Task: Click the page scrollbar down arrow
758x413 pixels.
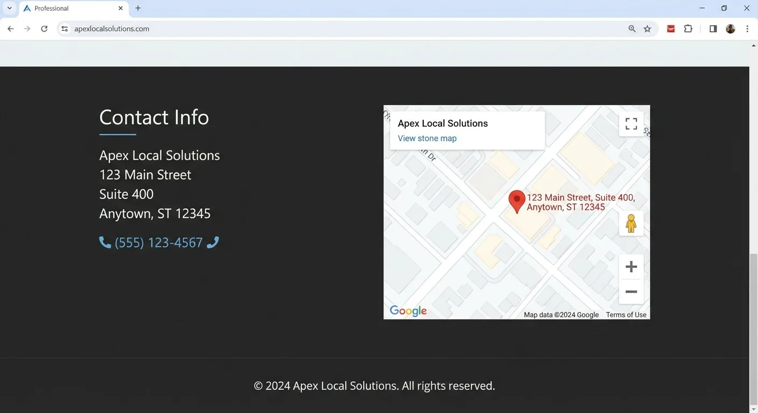Action: [754, 409]
